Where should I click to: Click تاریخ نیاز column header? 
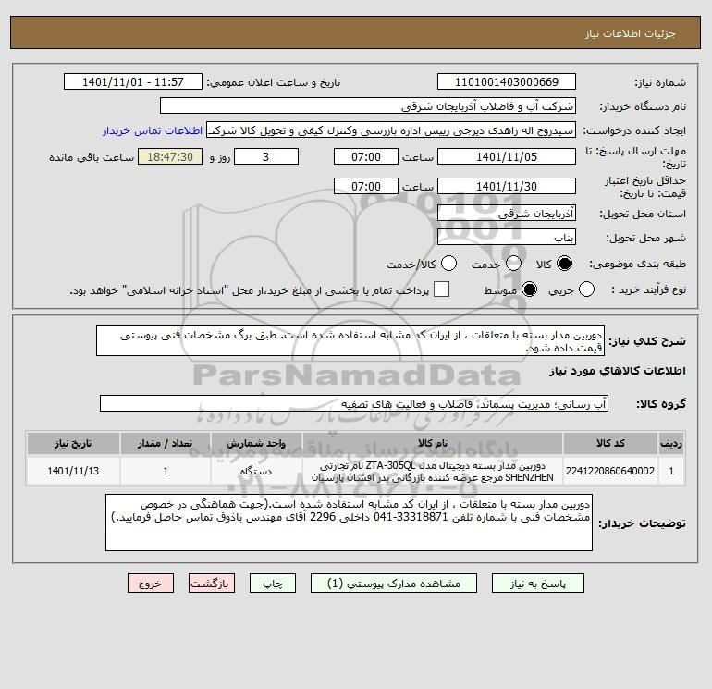tap(73, 443)
